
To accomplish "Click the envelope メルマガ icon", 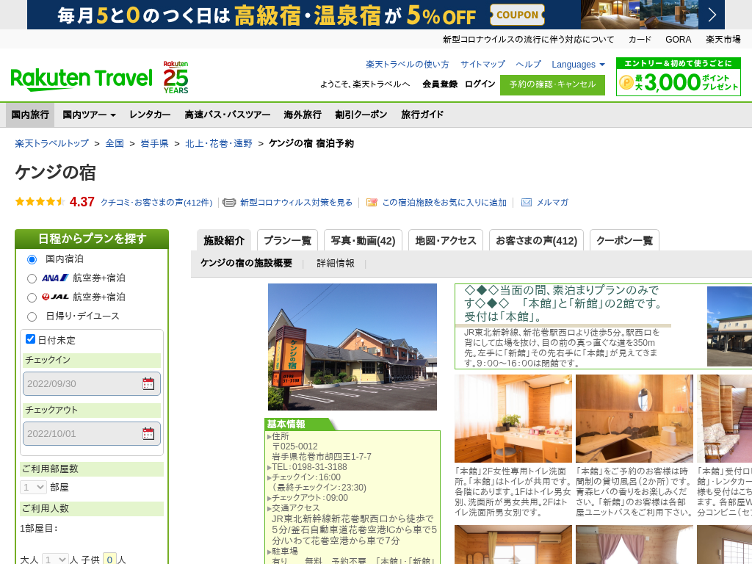I will (x=526, y=203).
